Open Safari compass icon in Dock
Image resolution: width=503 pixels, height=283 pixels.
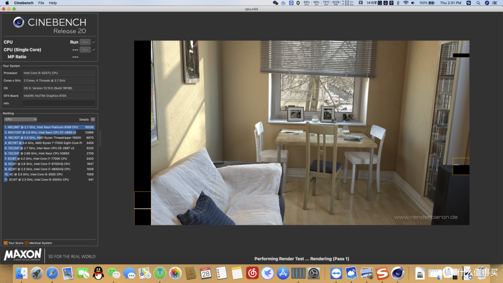click(52, 273)
